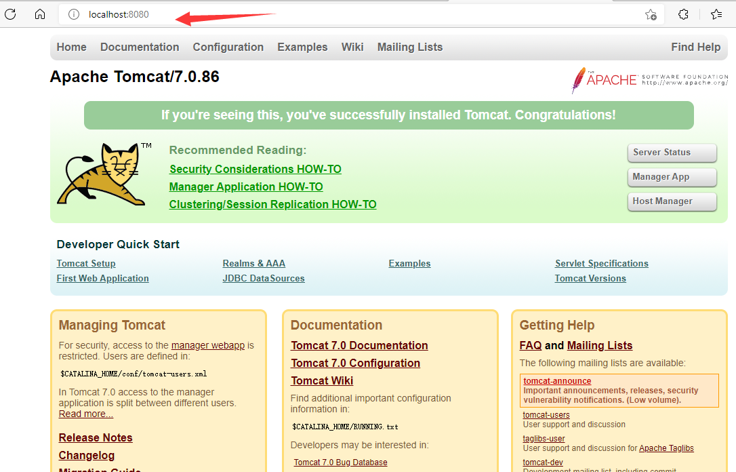Click the successfully installed Tomcat congratulations banner

[388, 115]
